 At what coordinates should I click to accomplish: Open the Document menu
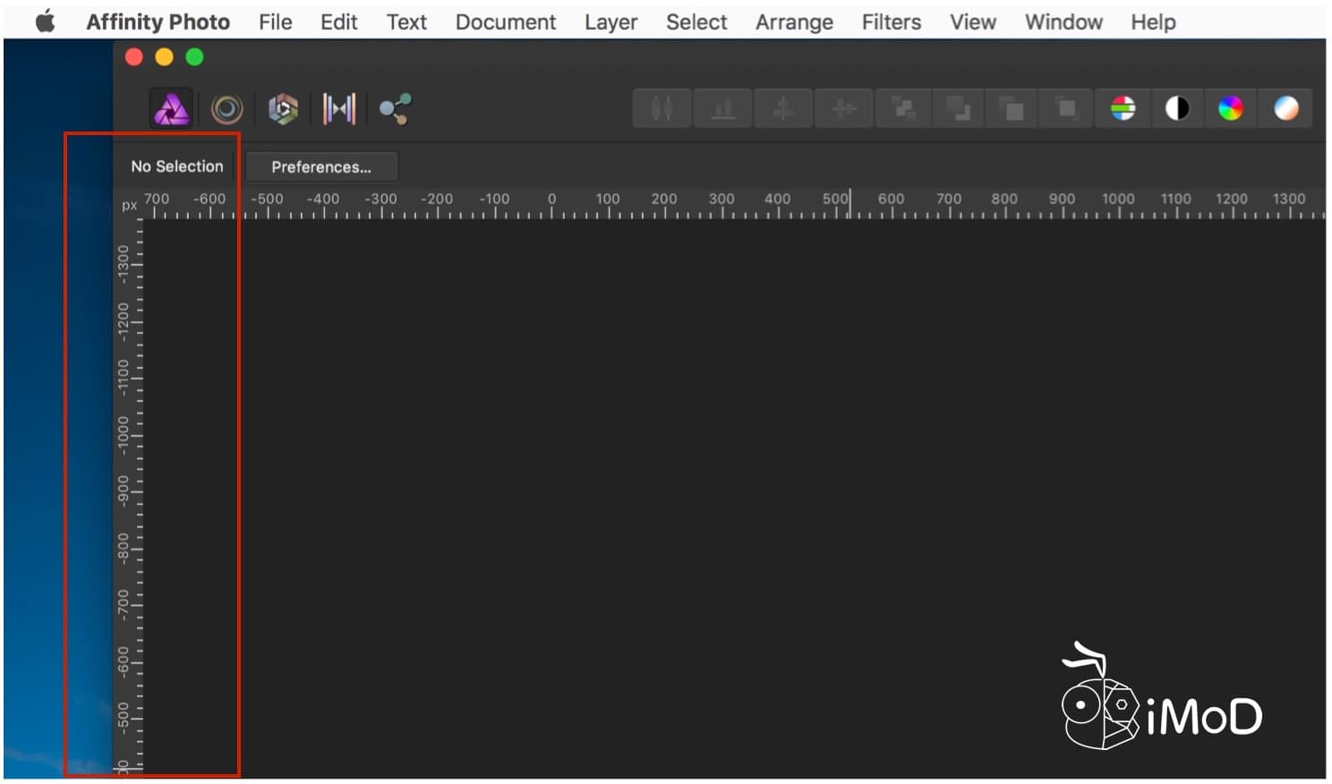click(505, 21)
